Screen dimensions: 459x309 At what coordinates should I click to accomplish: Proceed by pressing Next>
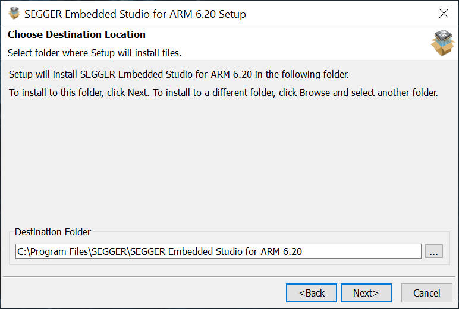(366, 293)
